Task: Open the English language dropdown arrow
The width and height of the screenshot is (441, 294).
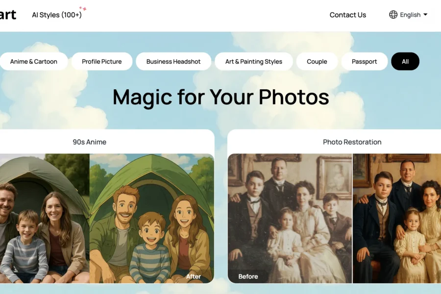Action: 425,15
